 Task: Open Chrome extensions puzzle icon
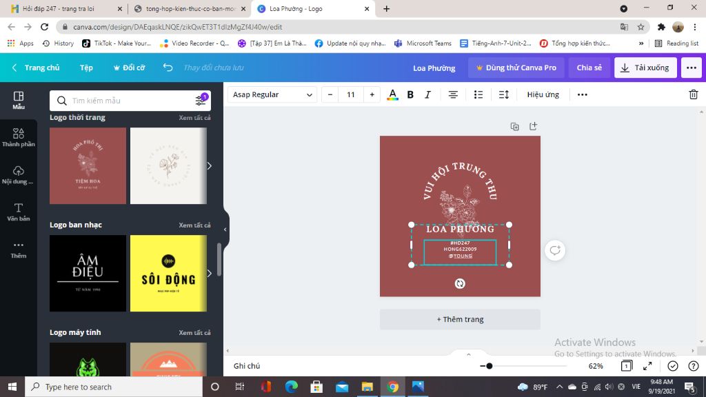(x=661, y=27)
